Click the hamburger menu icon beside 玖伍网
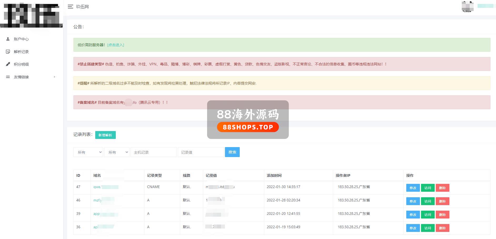496x239 pixels. [70, 7]
